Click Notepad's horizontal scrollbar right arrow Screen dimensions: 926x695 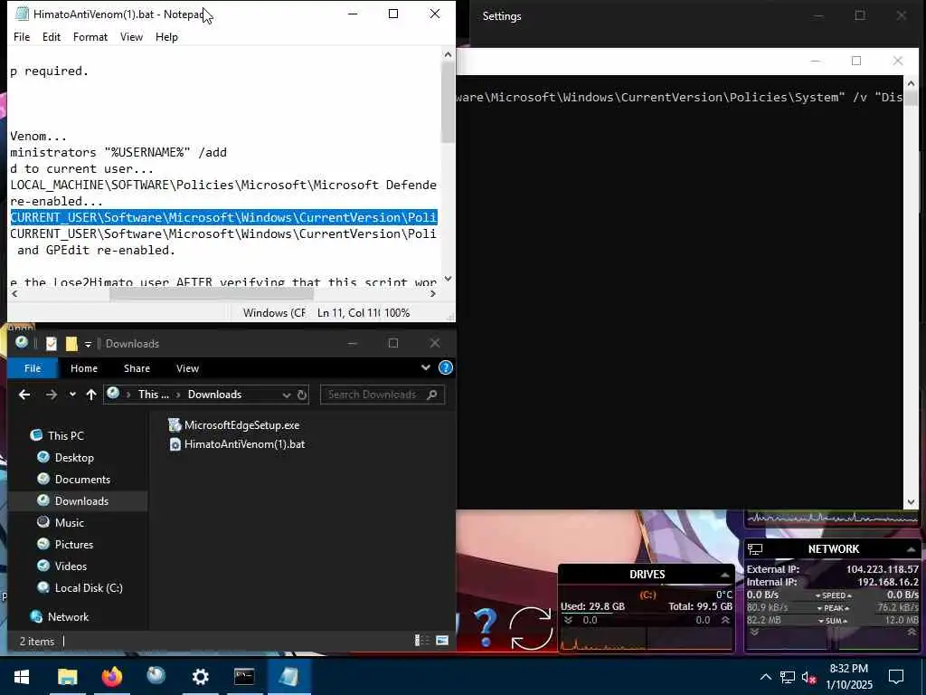pyautogui.click(x=433, y=294)
